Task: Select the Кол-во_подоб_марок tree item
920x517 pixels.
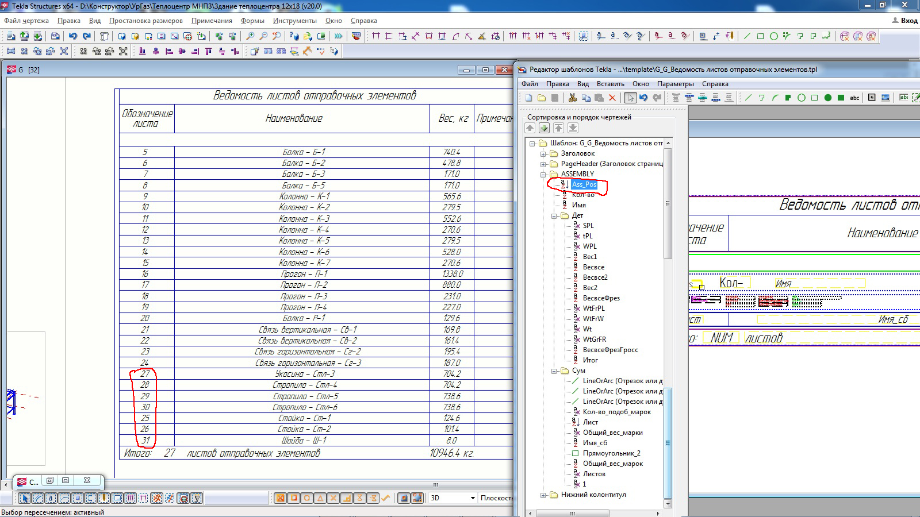Action: pyautogui.click(x=616, y=412)
